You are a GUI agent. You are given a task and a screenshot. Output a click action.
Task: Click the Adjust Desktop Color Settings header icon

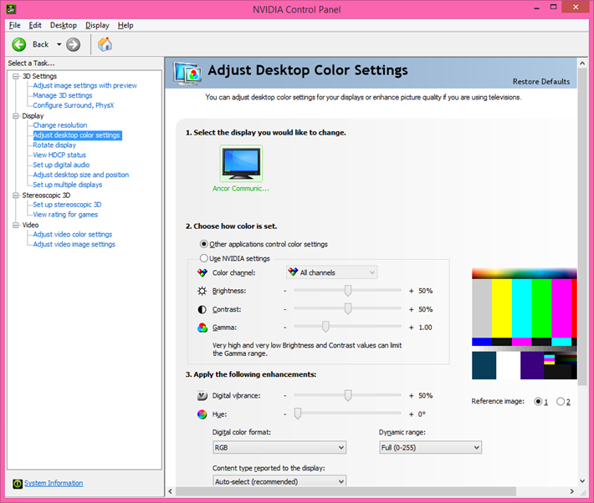pyautogui.click(x=187, y=74)
